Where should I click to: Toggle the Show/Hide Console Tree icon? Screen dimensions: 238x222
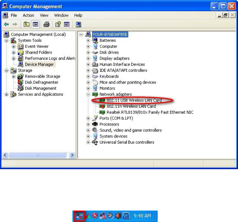tap(35, 24)
